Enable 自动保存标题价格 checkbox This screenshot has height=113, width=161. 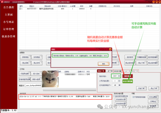click(114, 96)
